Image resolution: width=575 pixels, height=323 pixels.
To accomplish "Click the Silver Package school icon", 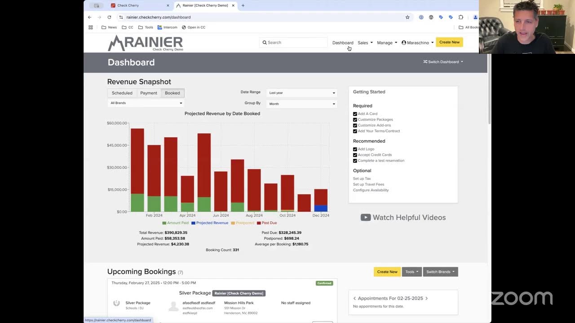I will 116,303.
